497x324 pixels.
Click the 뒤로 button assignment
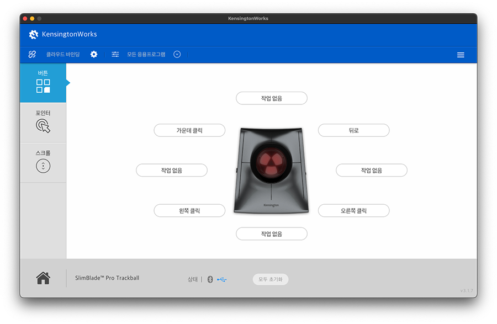click(354, 130)
